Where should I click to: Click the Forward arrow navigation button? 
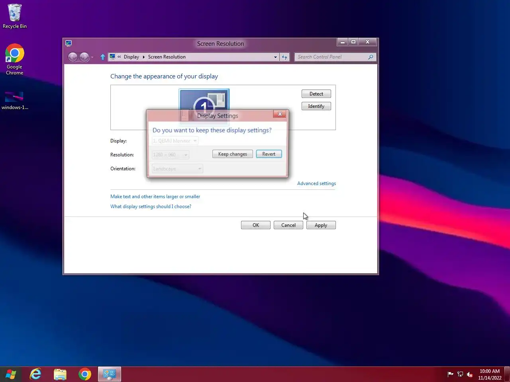pos(84,57)
